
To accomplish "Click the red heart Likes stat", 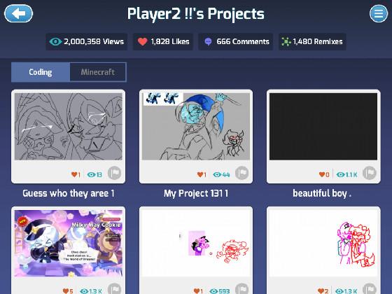I will pos(162,41).
